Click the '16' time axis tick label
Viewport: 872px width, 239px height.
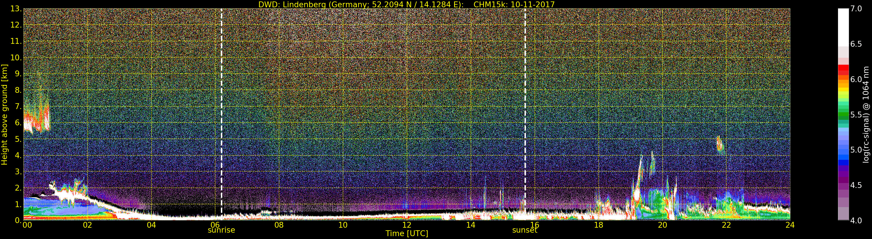coord(535,225)
